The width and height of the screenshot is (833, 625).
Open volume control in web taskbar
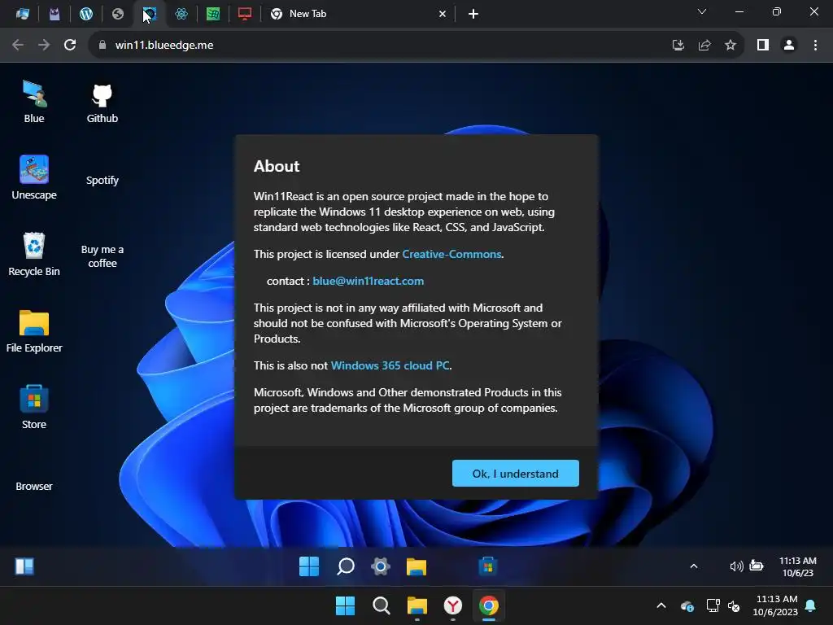[736, 566]
